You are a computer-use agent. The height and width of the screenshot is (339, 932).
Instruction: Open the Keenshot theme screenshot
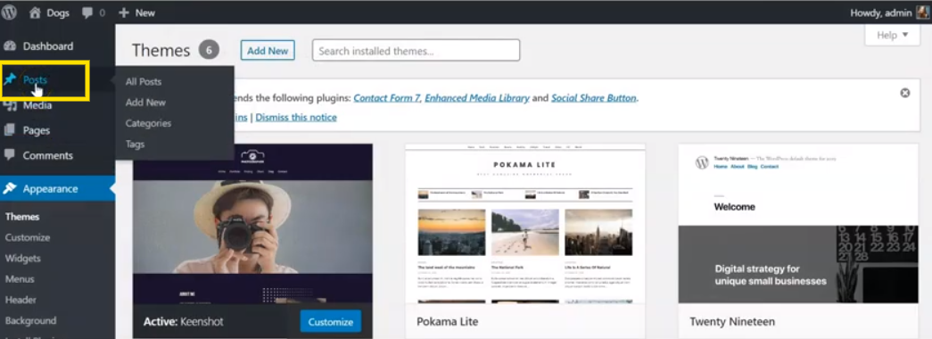pyautogui.click(x=252, y=224)
